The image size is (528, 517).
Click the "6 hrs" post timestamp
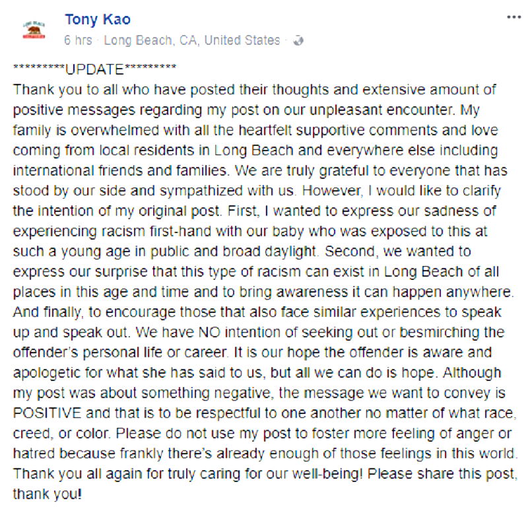tap(78, 40)
